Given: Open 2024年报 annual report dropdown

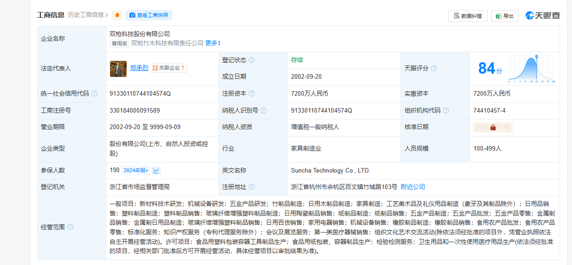Looking at the screenshot, I should point(136,170).
